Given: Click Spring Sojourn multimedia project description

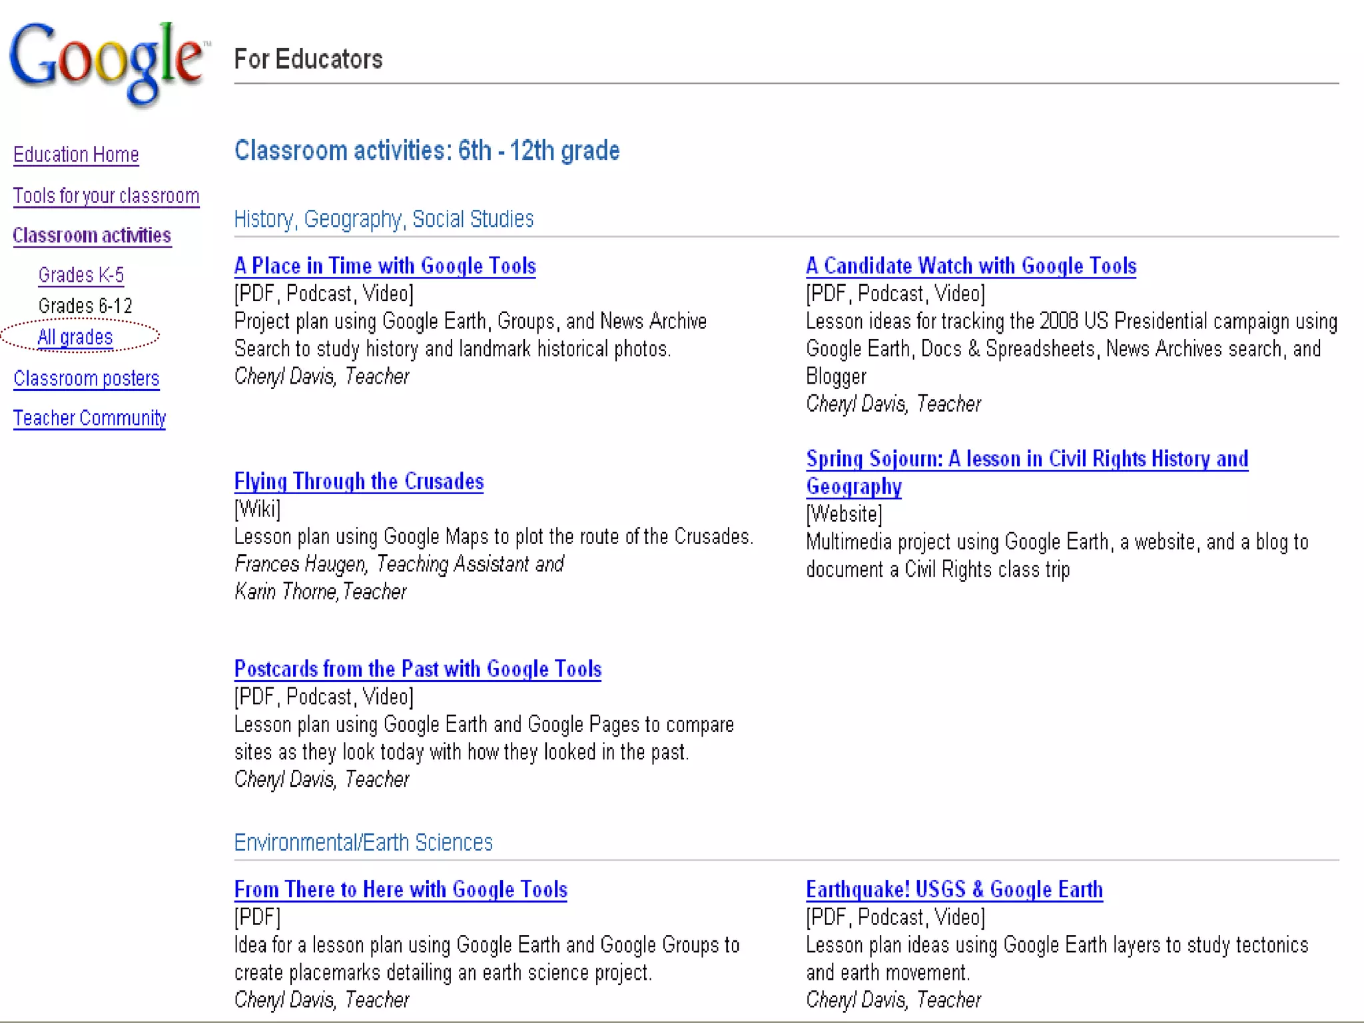Looking at the screenshot, I should (x=1057, y=556).
